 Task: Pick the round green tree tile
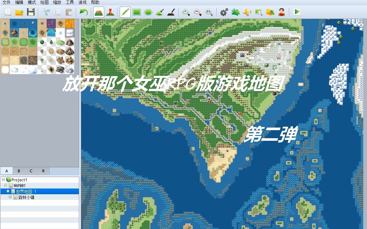[42, 42]
